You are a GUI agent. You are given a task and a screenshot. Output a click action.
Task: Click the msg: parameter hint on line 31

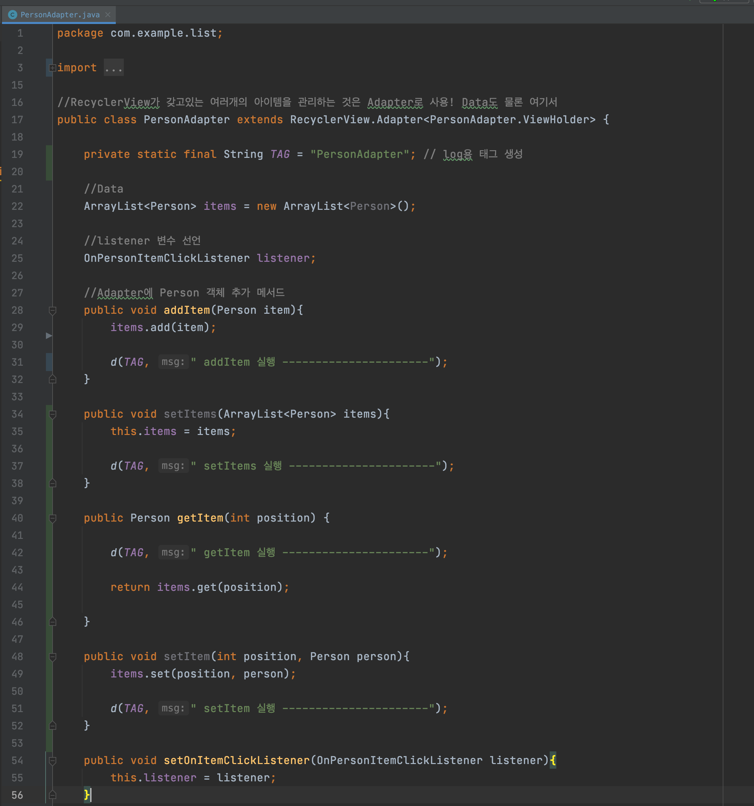(173, 362)
